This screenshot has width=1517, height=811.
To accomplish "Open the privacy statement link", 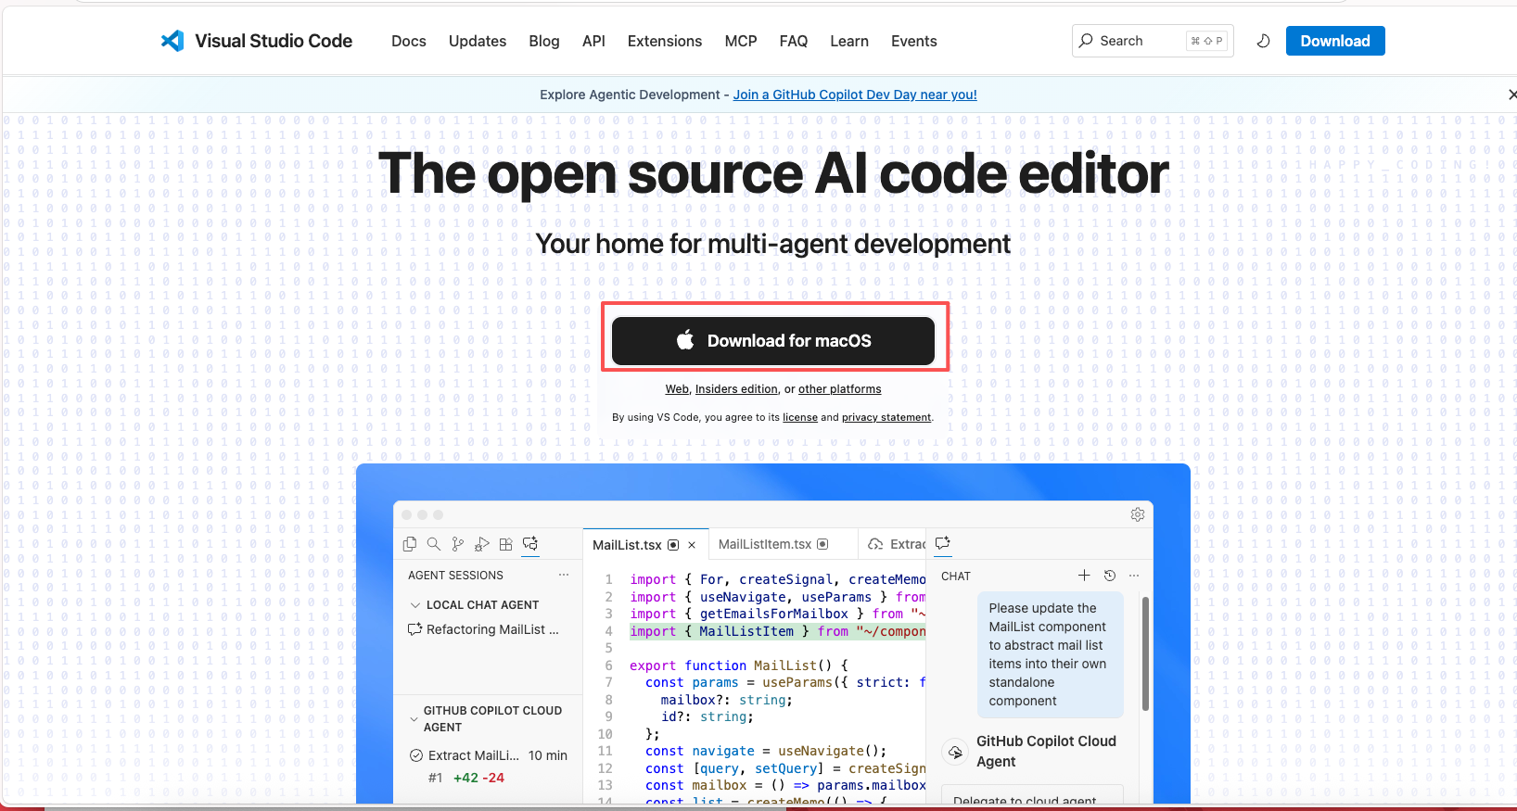I will (886, 417).
